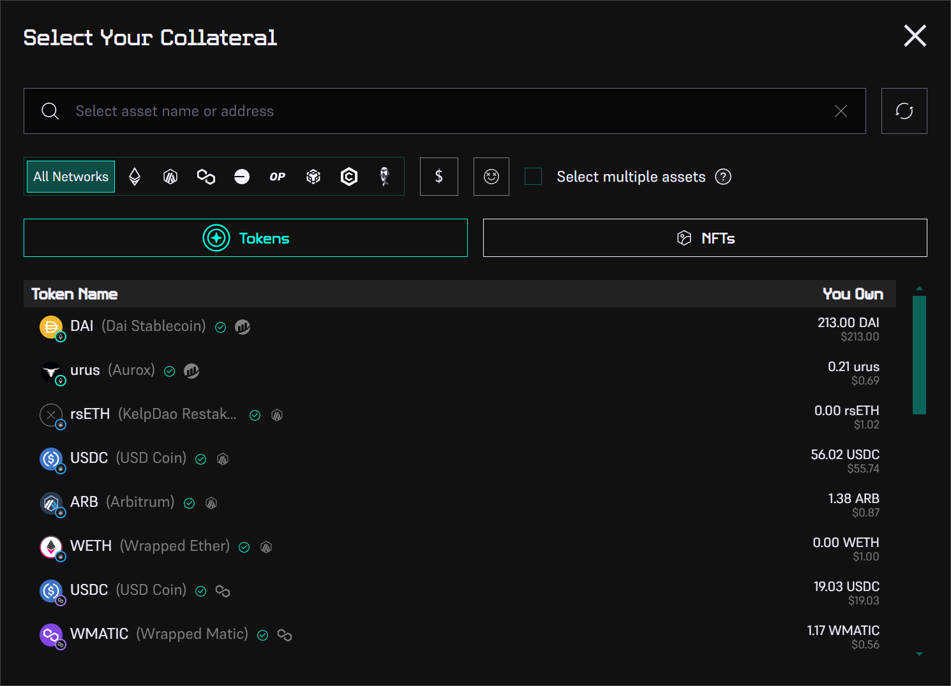951x686 pixels.
Task: Toggle the dizzy face memecoin filter
Action: tap(491, 177)
